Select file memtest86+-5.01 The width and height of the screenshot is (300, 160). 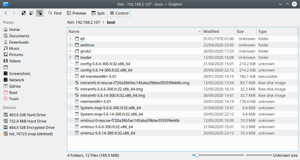[96, 101]
